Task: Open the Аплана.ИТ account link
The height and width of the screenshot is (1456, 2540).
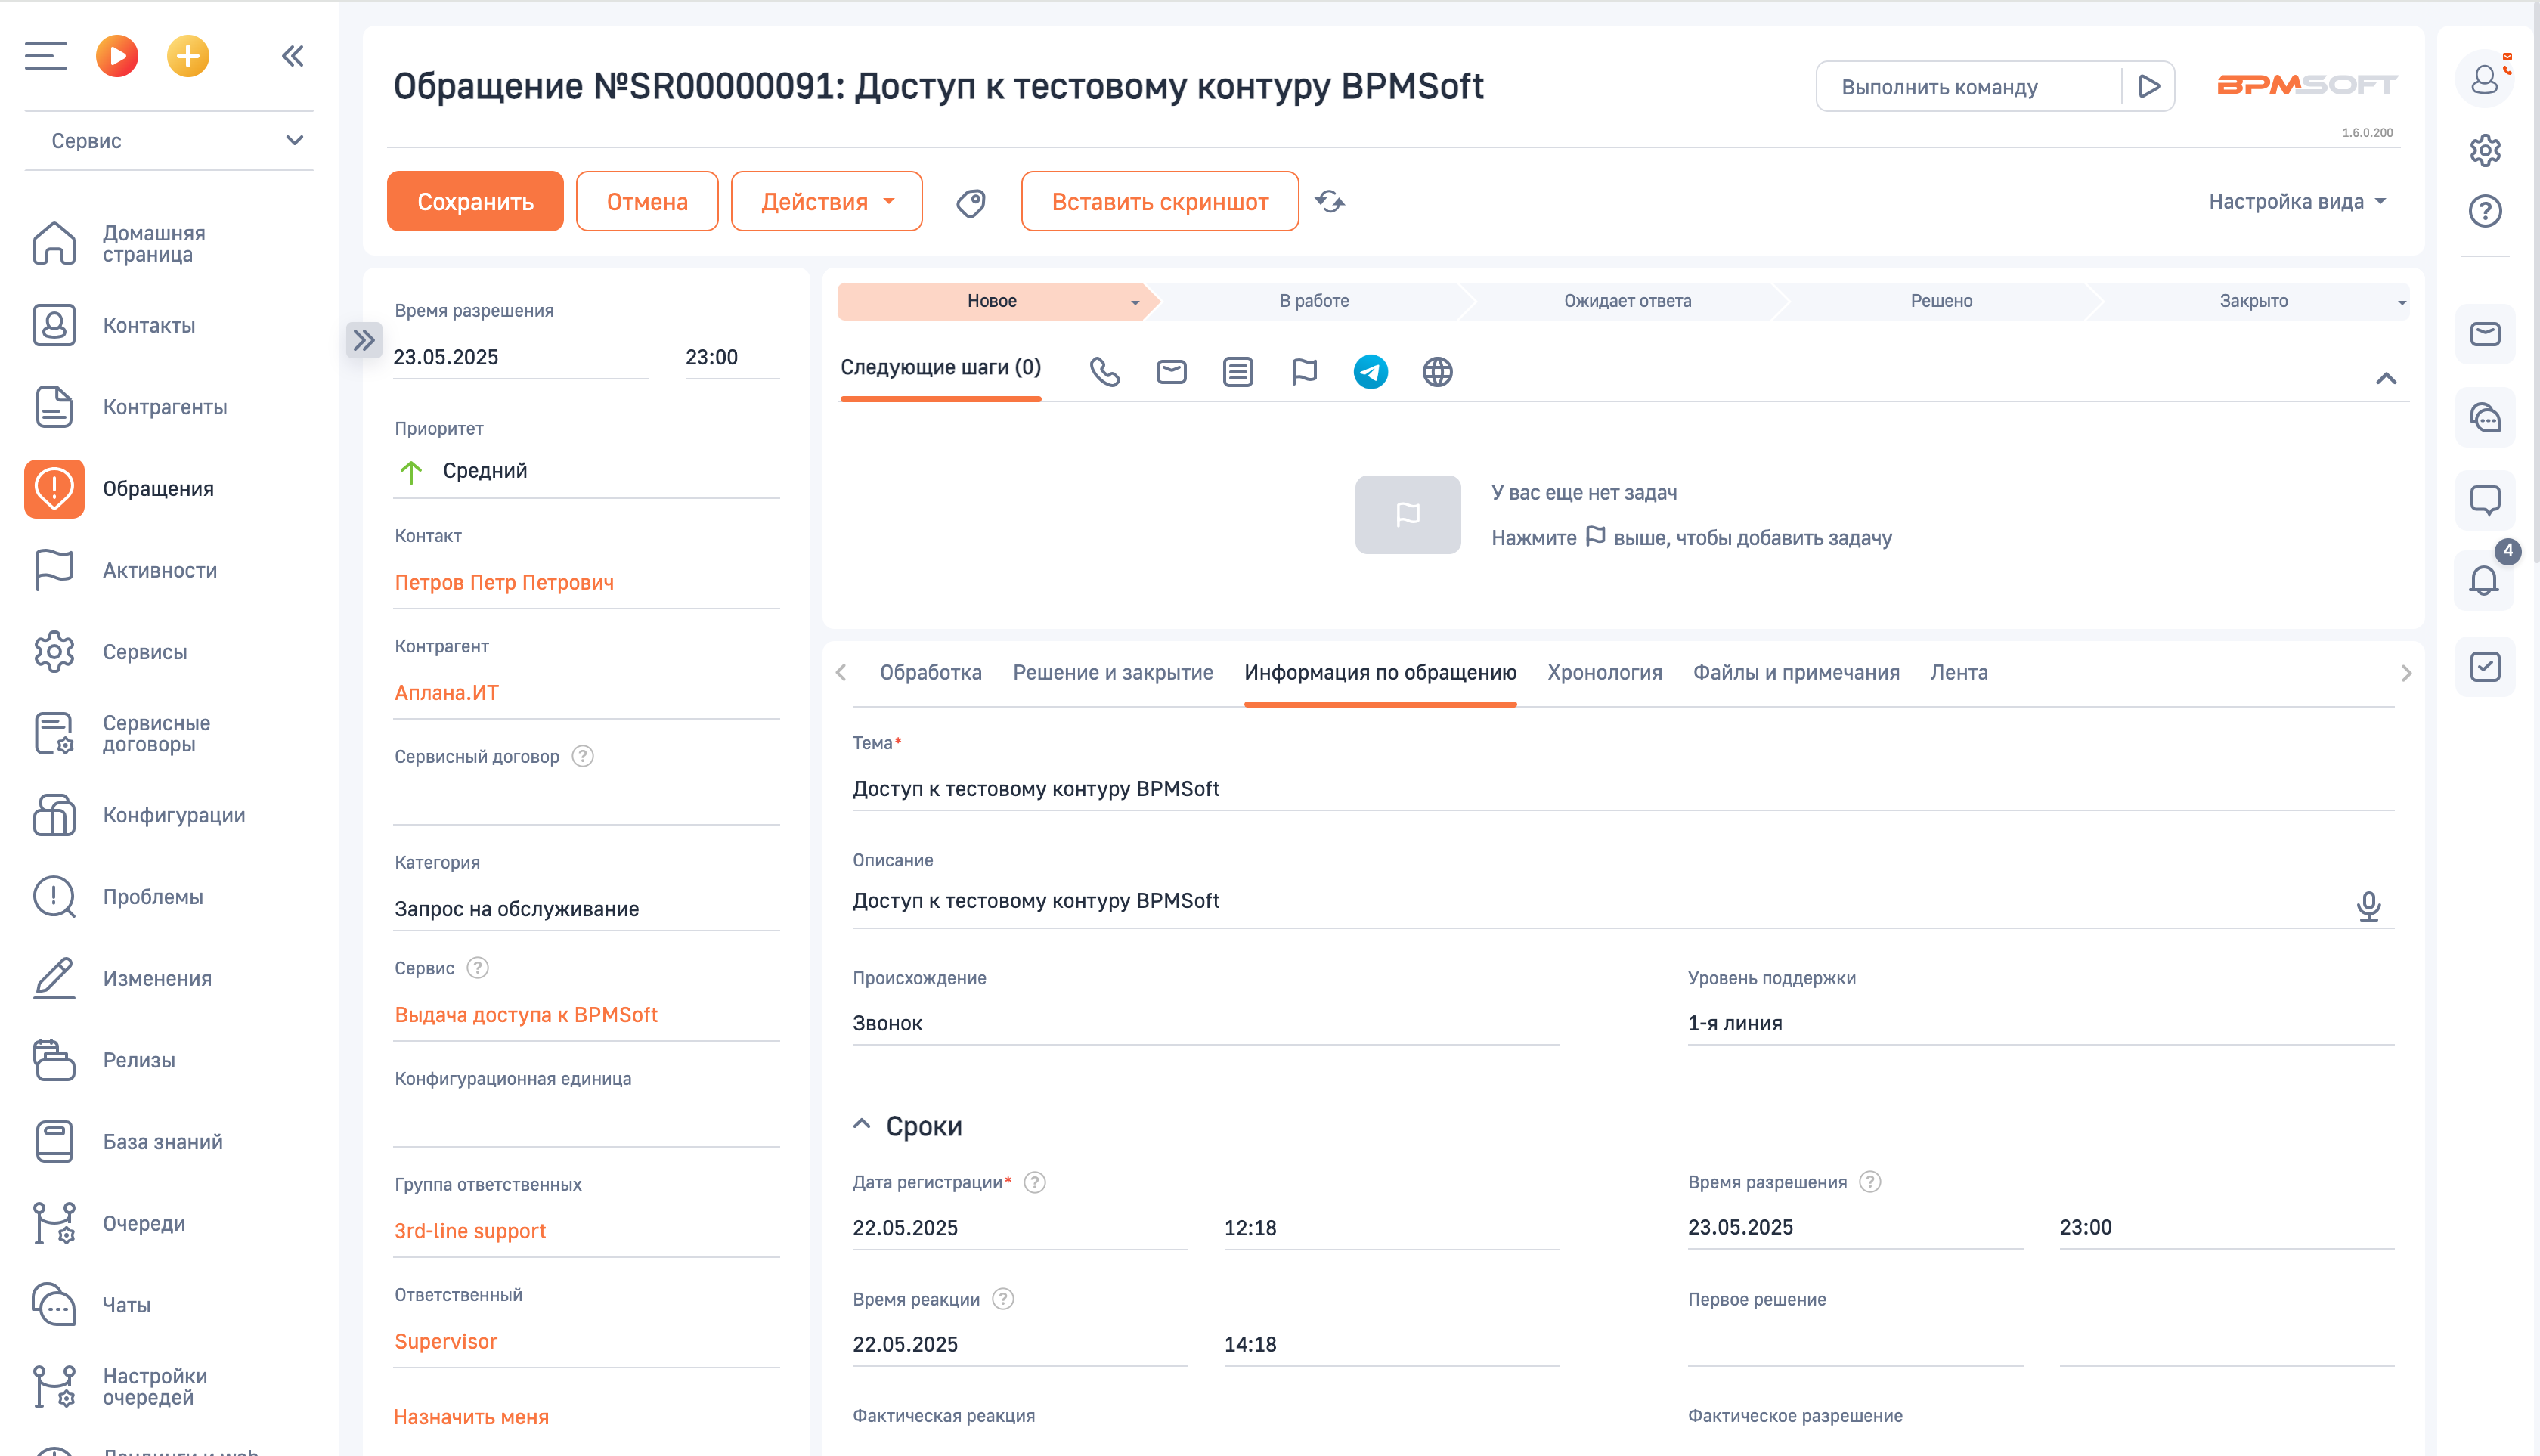Action: point(446,693)
